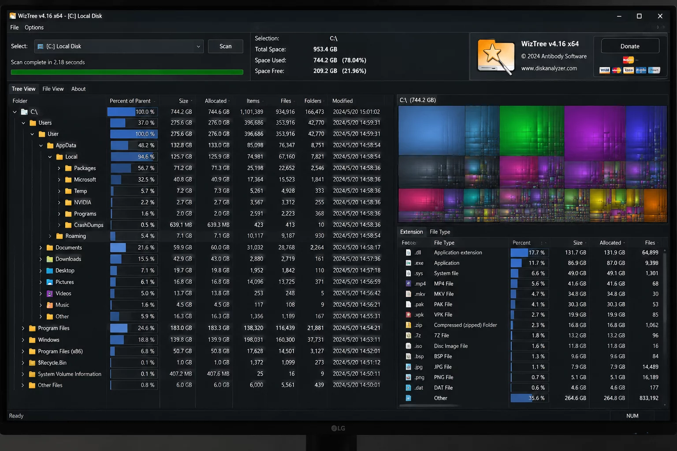Click the green scan progress bar

(127, 72)
